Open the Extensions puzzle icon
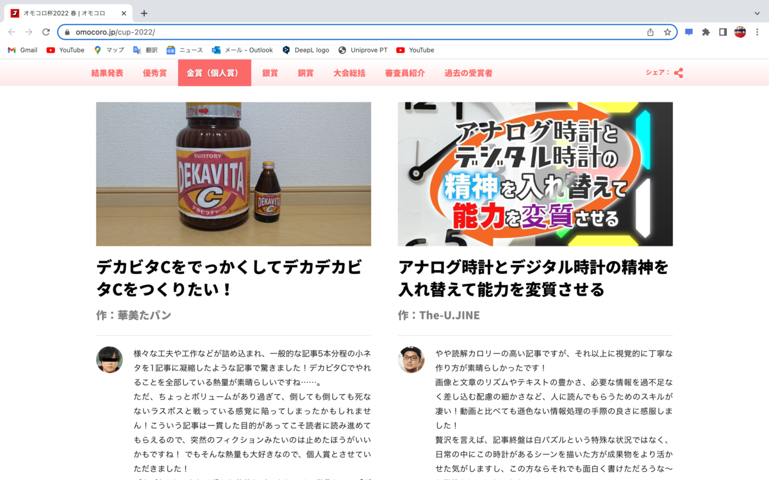The width and height of the screenshot is (769, 480). tap(706, 32)
